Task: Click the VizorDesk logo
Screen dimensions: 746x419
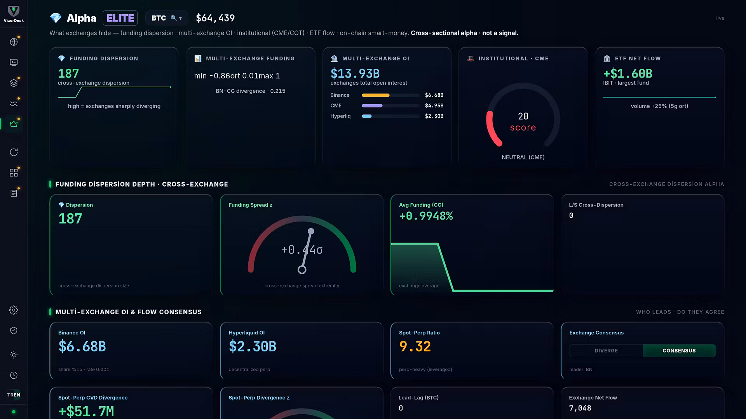Action: (x=14, y=14)
